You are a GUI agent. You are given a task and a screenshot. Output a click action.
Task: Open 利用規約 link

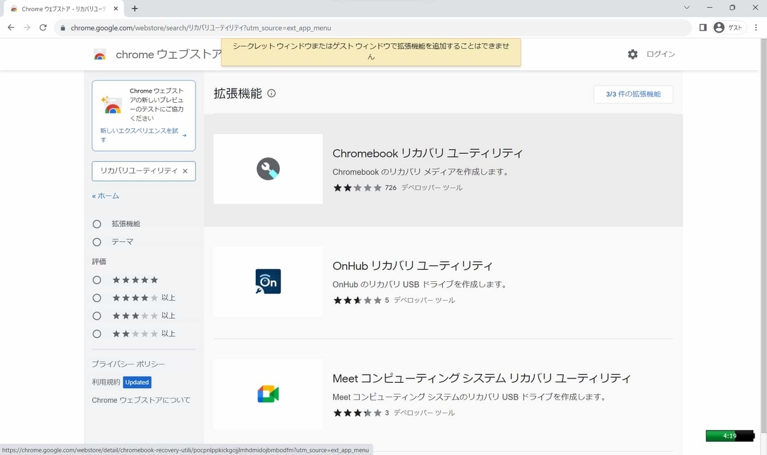coord(106,382)
